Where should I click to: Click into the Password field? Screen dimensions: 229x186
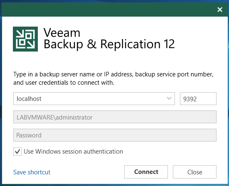pos(115,135)
